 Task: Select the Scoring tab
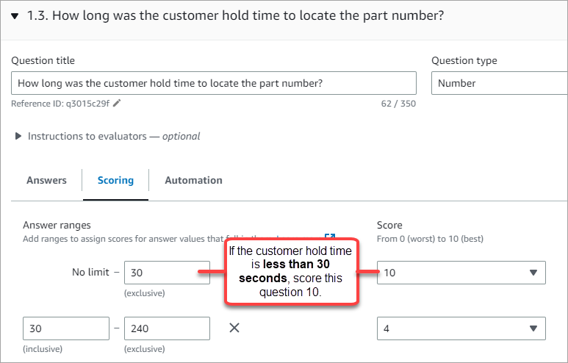pos(116,180)
